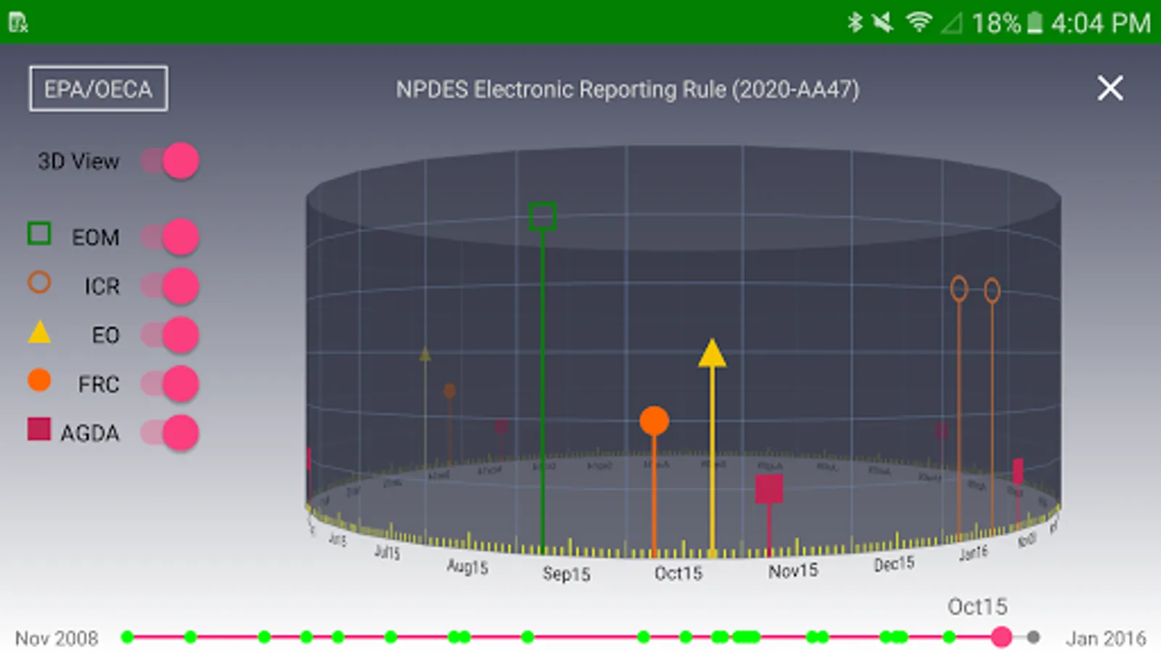Screen dimensions: 1161x653
Task: Tap the EPA/OECA agency button
Action: 99,89
